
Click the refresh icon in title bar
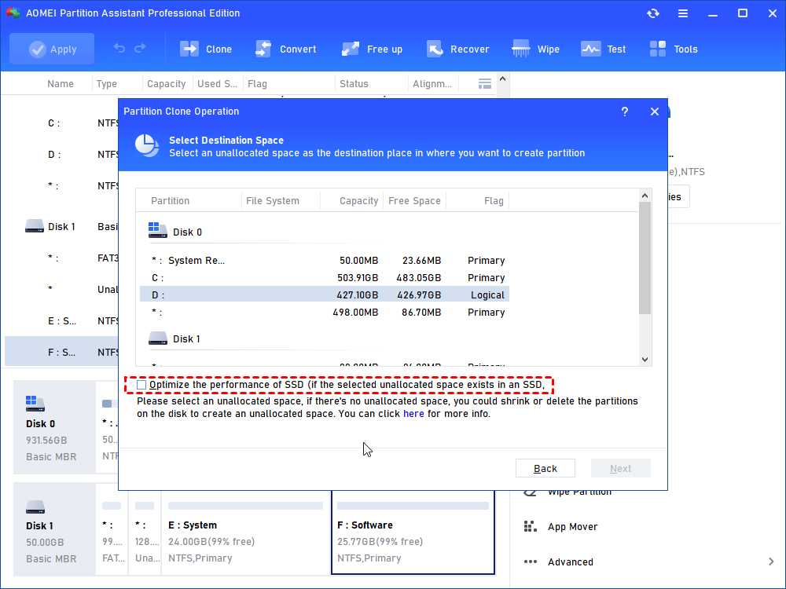652,13
